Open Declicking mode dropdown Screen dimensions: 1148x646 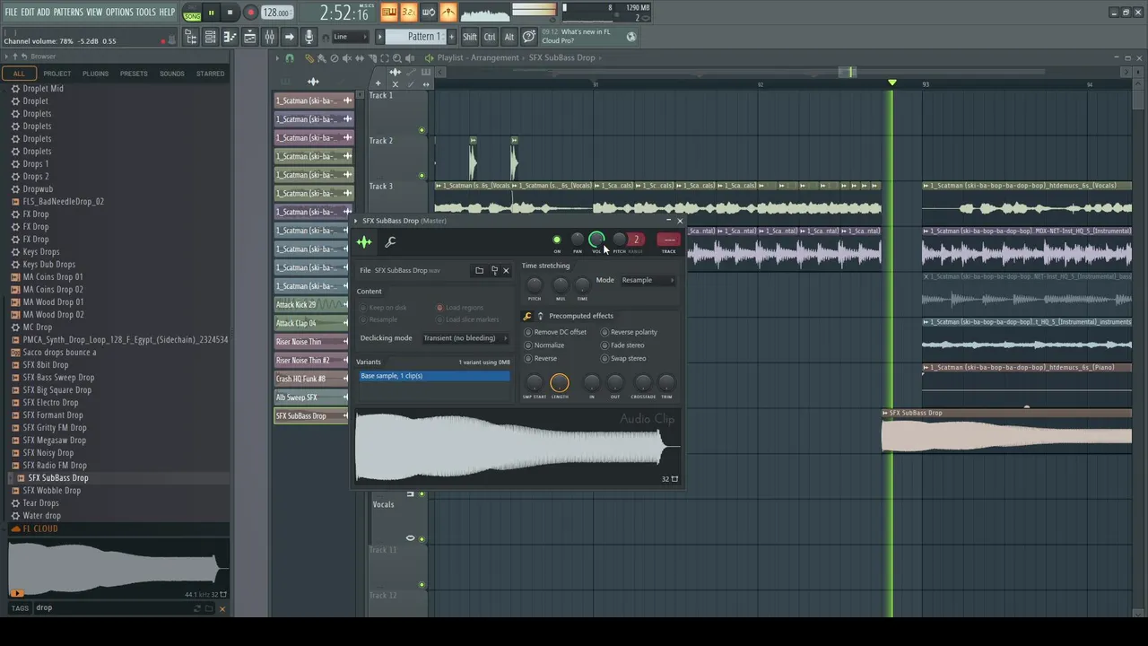465,338
